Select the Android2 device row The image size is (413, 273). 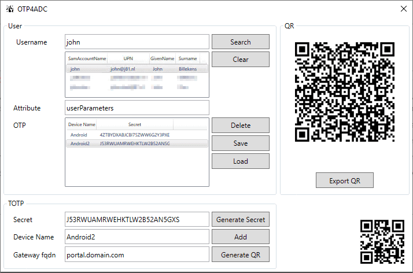(x=137, y=143)
